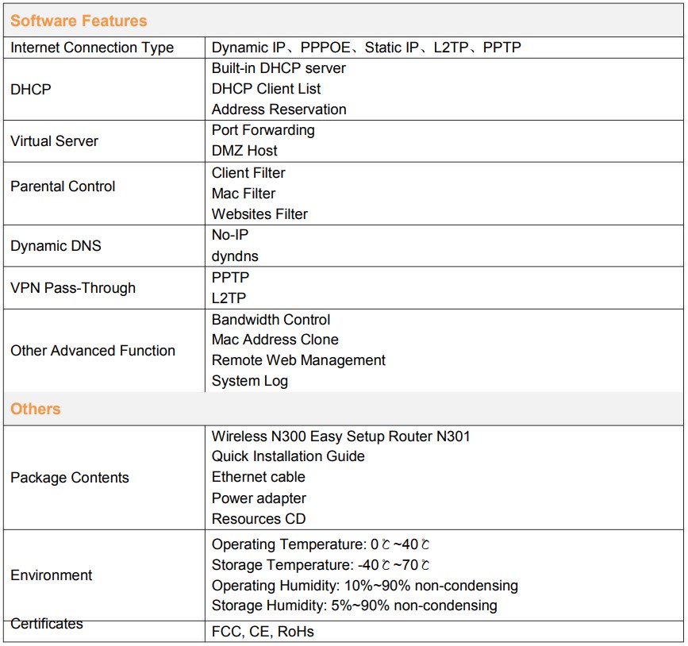Viewport: 688px width, 646px height.
Task: Click 'DHCP Client List' entry
Action: (267, 89)
